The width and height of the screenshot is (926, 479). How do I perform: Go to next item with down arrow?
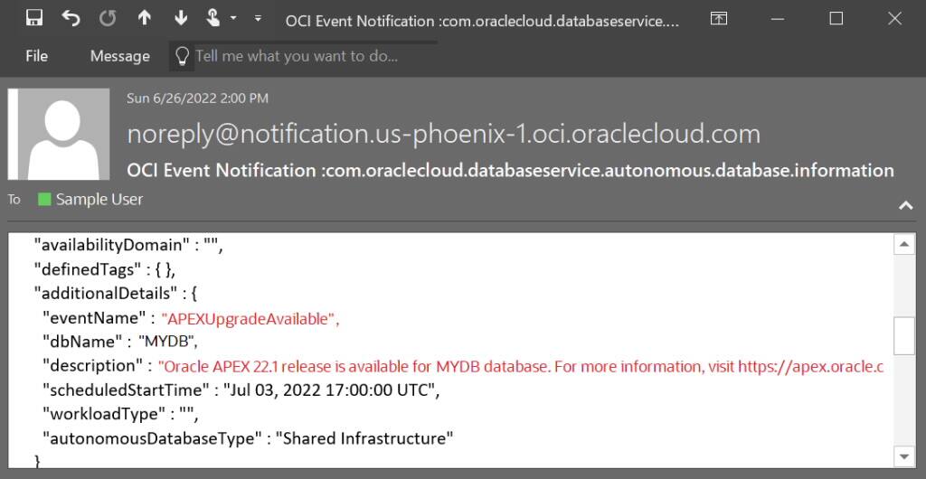[181, 18]
